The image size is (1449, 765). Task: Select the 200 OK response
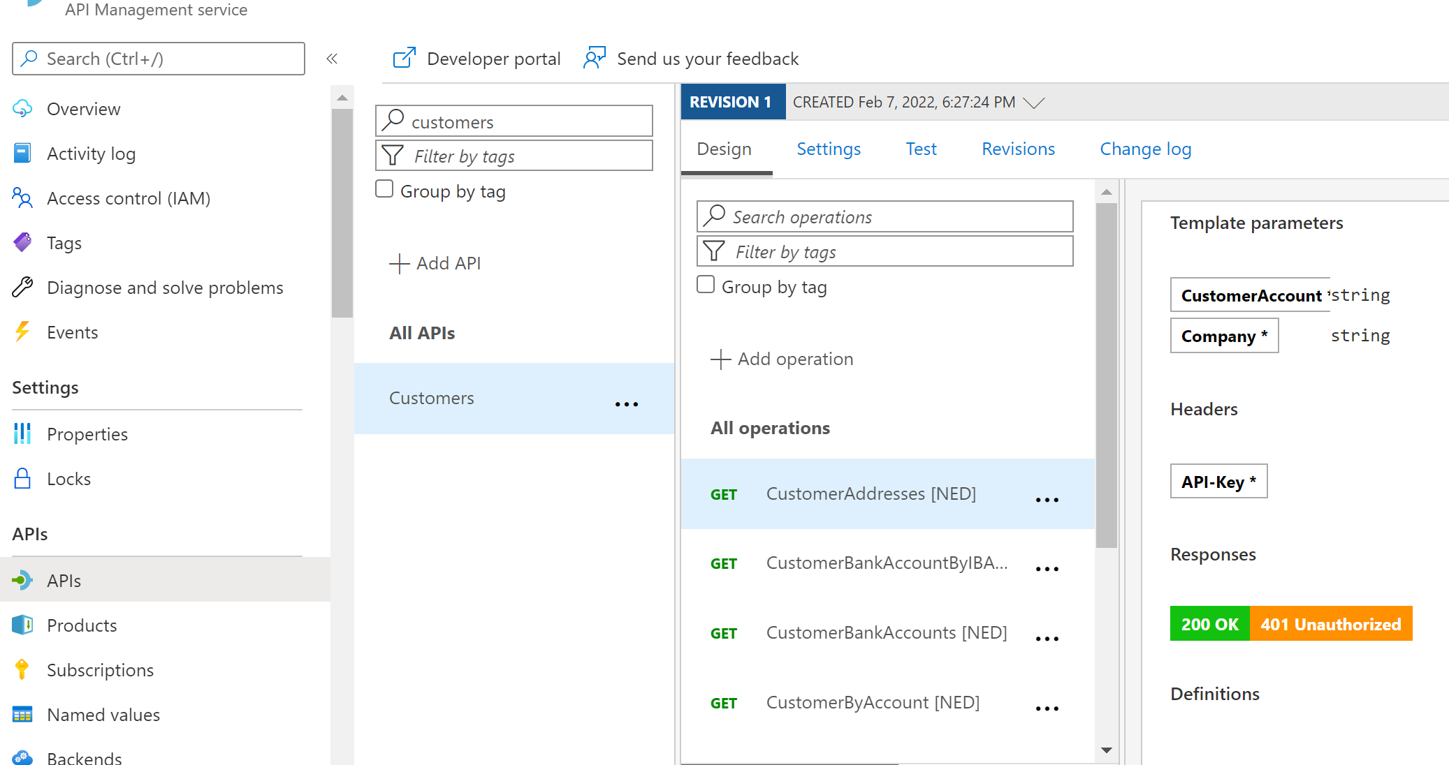click(1210, 624)
